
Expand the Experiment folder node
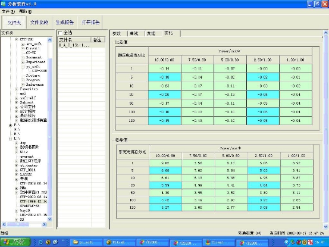(23, 62)
